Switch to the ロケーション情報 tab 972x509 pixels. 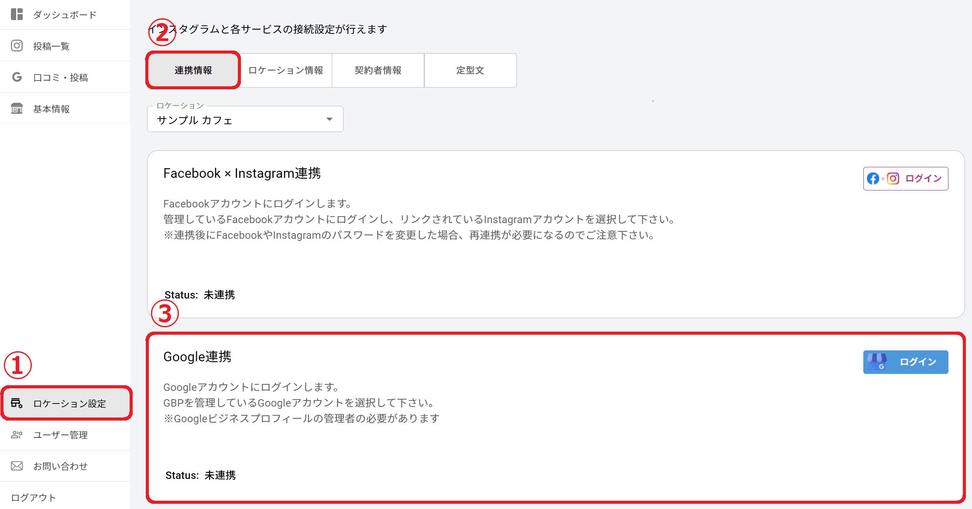285,70
